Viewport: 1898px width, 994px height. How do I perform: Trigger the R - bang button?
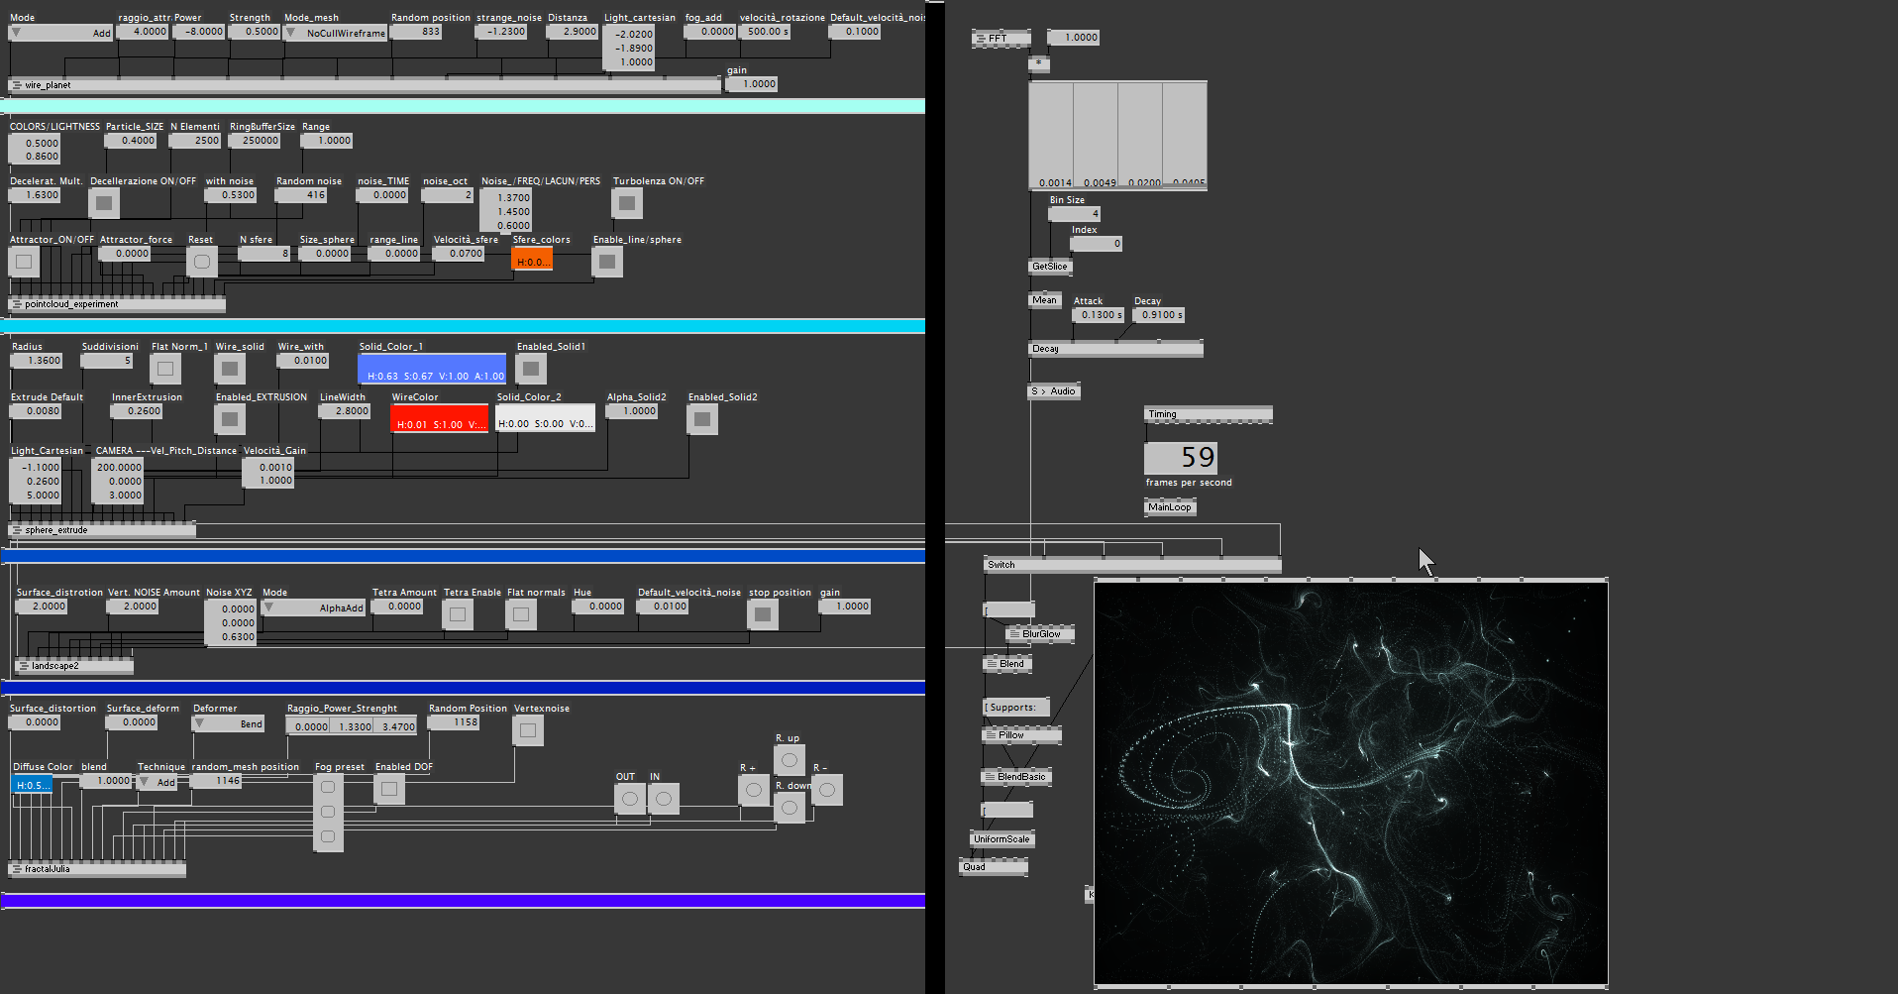(827, 790)
